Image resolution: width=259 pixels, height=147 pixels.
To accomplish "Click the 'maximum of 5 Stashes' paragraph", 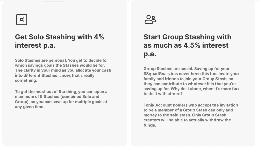I will click(x=61, y=99).
